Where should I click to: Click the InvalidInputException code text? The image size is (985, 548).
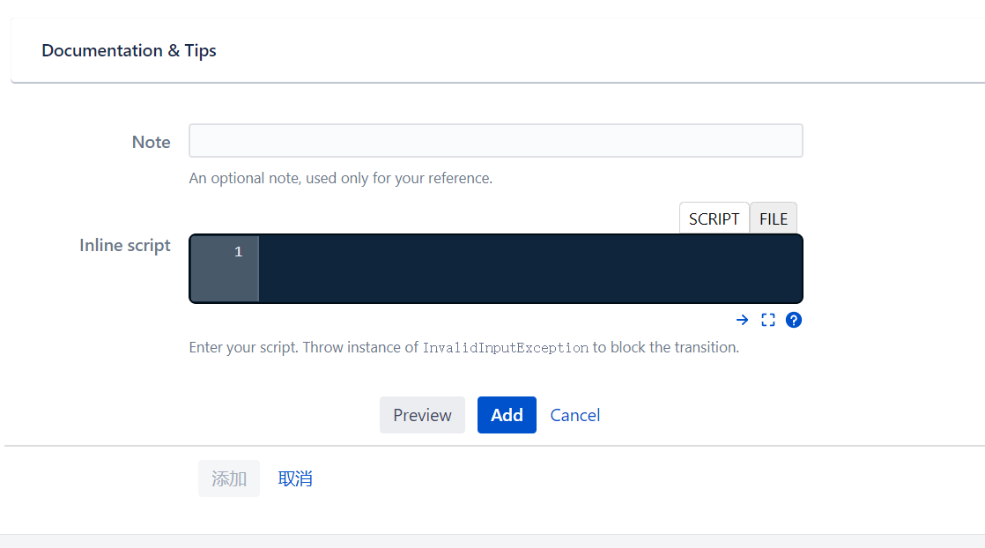pyautogui.click(x=505, y=347)
